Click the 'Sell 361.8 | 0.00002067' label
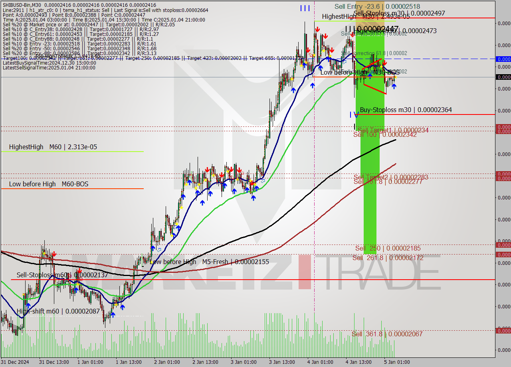Viewport: 511px width, 367px height. (x=387, y=334)
